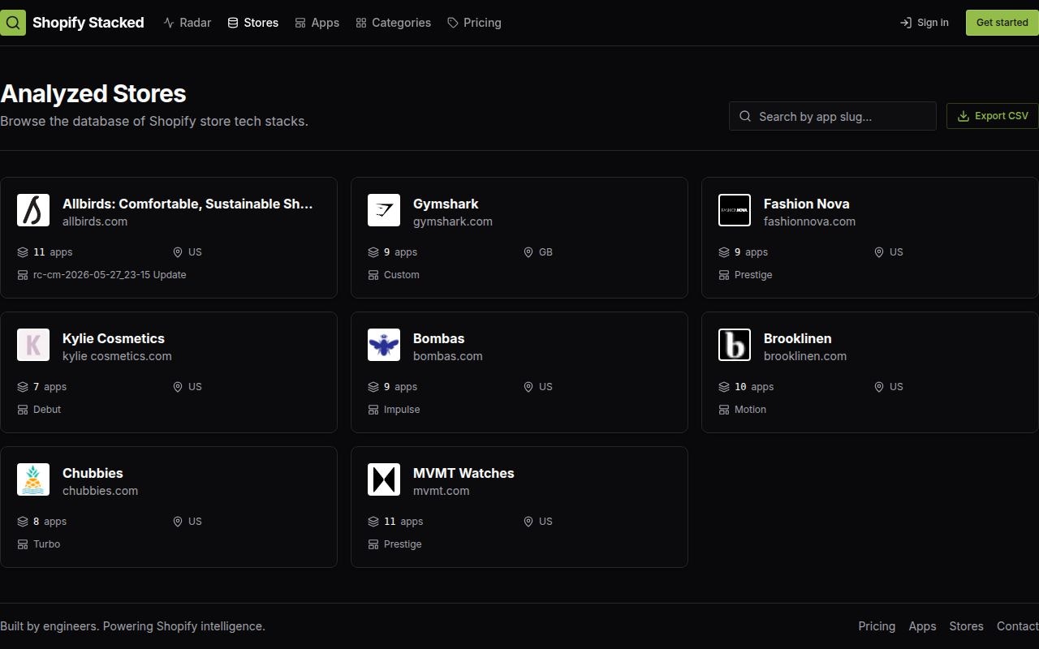Screen dimensions: 1039x649
Task: Open the Allbirds store title
Action: click(188, 204)
